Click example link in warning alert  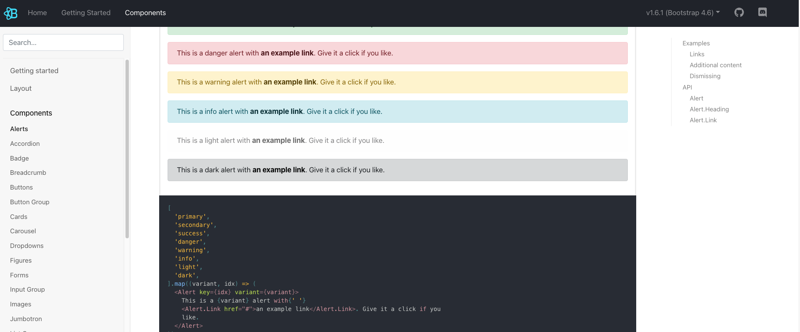(290, 82)
